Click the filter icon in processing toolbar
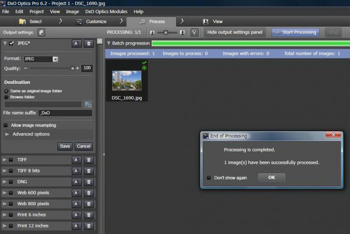This screenshot has height=234, width=350. point(194,32)
